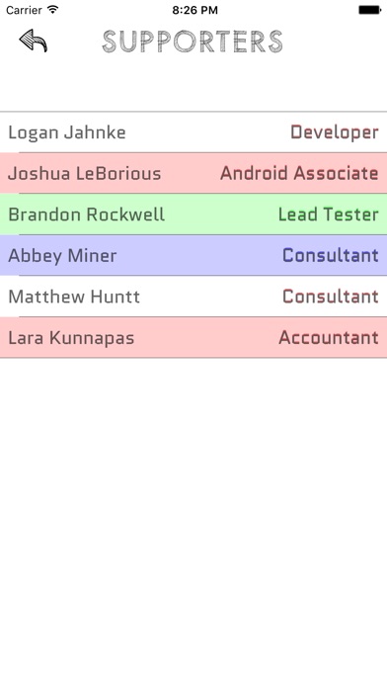Open Lara Kunnapas entry
This screenshot has height=688, width=387.
click(x=193, y=337)
